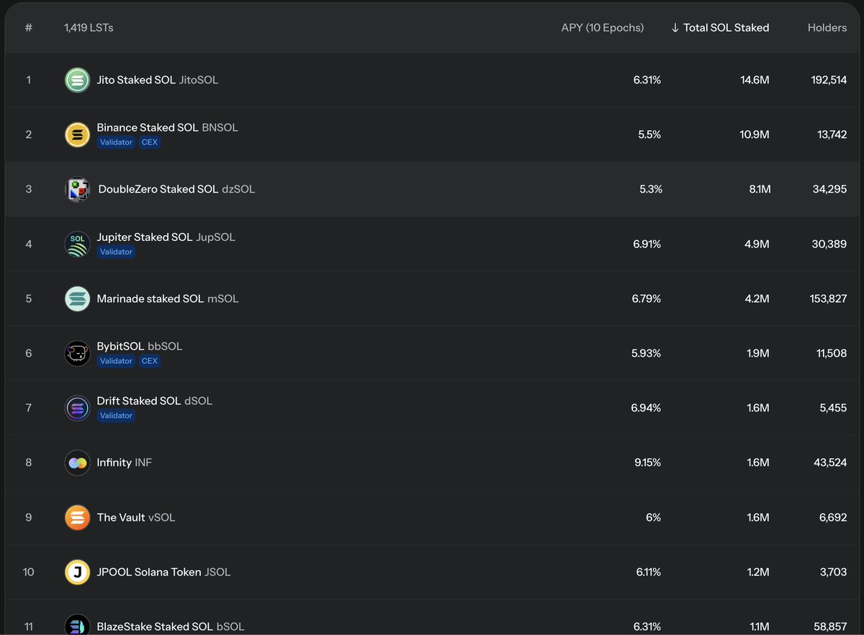
Task: Click the DoubleZero Staked SOL pixel logo
Action: [x=78, y=189]
